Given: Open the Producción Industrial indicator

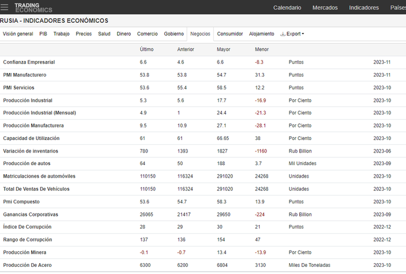Looking at the screenshot, I should pyautogui.click(x=27, y=100).
